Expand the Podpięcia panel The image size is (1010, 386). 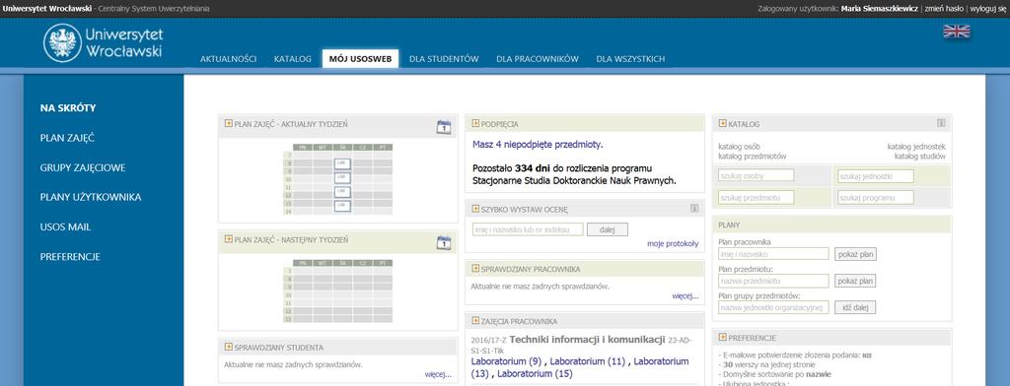tap(475, 123)
